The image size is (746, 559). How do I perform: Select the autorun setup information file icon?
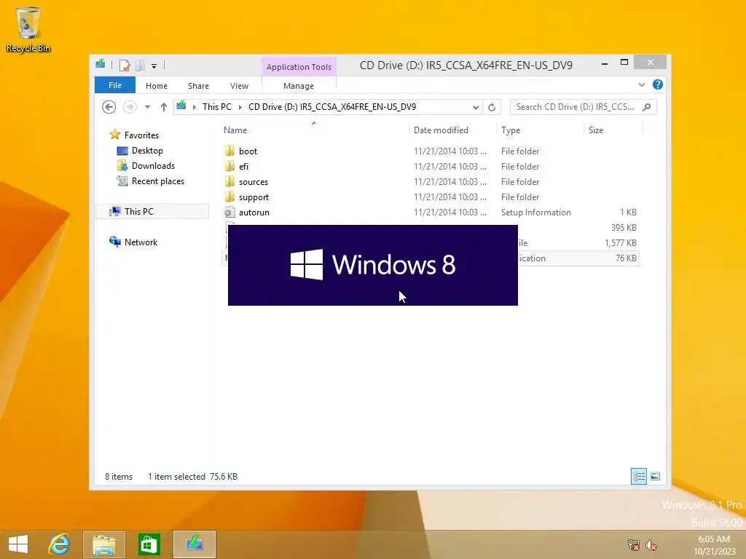(229, 212)
